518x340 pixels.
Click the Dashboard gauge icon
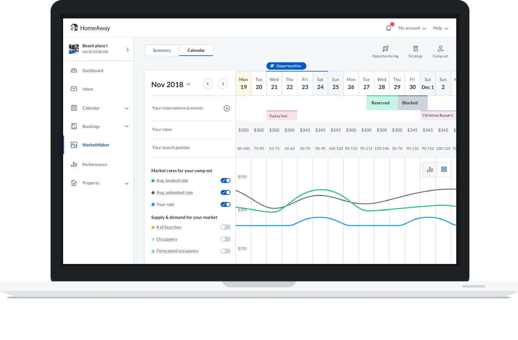(74, 71)
